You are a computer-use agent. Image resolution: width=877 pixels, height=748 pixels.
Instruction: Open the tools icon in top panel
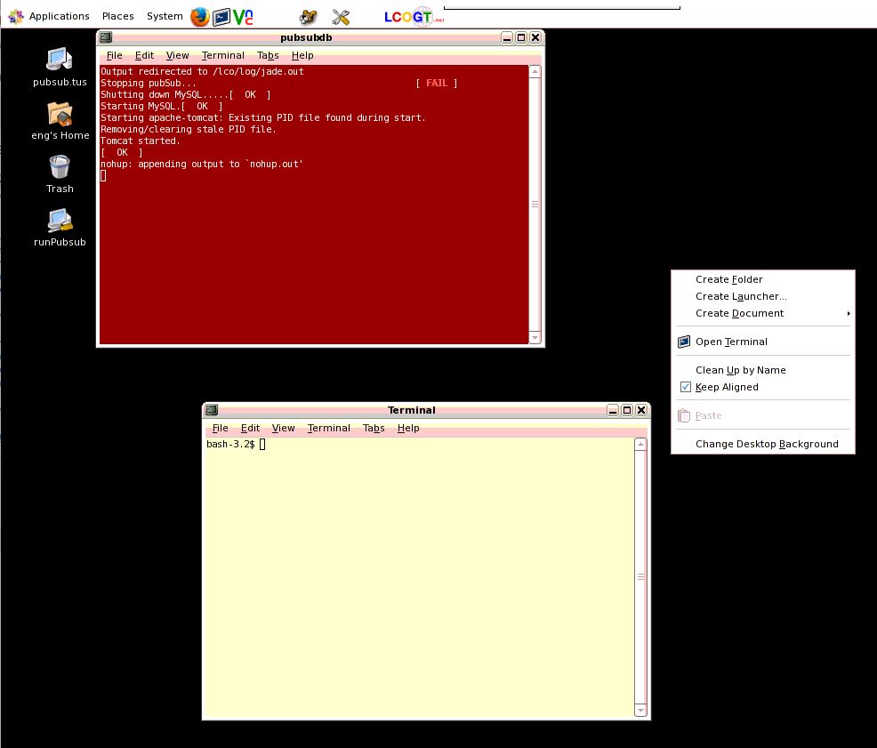click(341, 16)
